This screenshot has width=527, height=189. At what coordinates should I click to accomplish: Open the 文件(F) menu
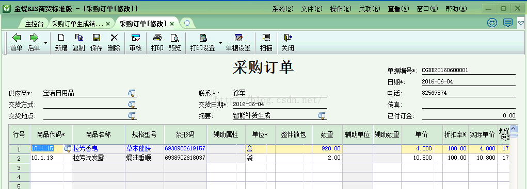point(312,9)
